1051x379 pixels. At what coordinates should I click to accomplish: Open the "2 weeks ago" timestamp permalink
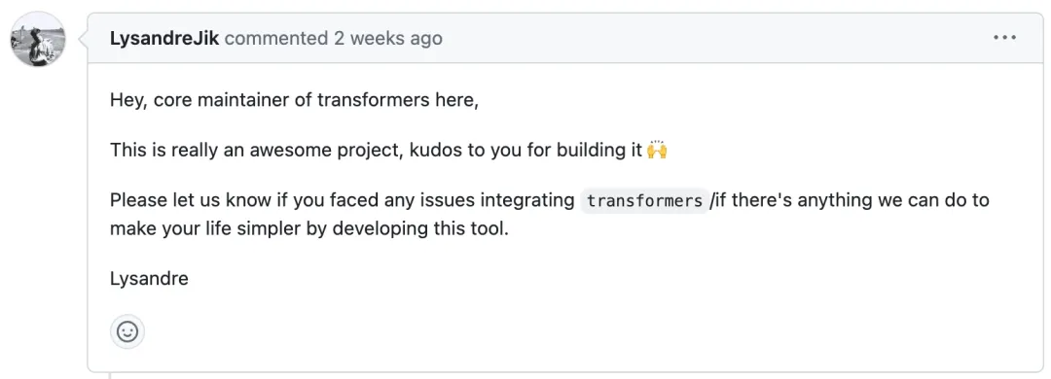point(388,38)
